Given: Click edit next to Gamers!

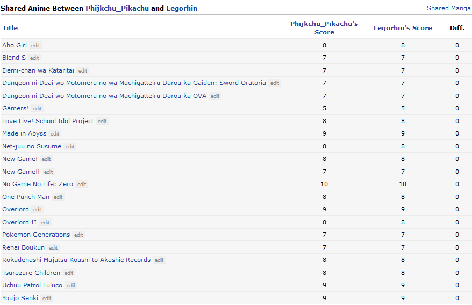Looking at the screenshot, I should (x=37, y=109).
